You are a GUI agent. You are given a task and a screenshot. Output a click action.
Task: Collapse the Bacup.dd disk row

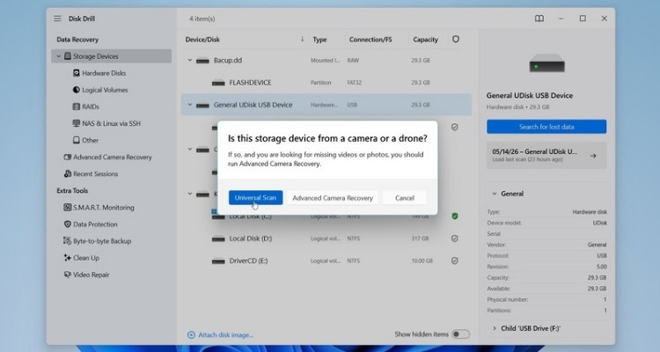190,60
